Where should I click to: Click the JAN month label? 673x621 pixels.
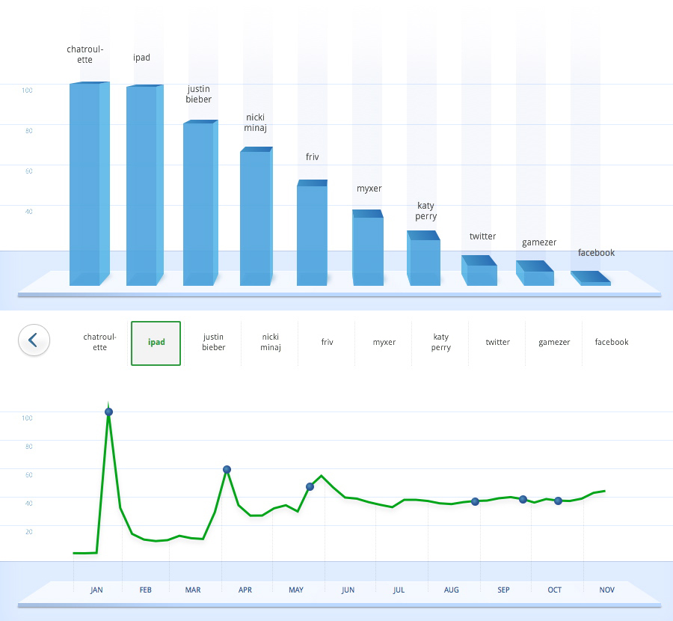tap(96, 590)
